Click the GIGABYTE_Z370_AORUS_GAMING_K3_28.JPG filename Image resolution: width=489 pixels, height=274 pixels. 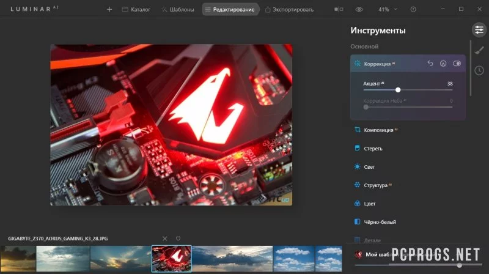coord(58,239)
